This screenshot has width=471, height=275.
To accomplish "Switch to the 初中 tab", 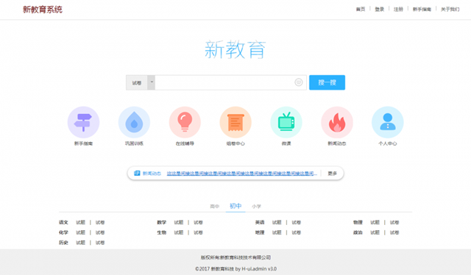I will click(x=235, y=206).
